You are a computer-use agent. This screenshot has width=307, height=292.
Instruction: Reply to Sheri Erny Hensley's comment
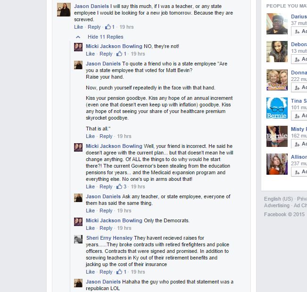coord(106,272)
